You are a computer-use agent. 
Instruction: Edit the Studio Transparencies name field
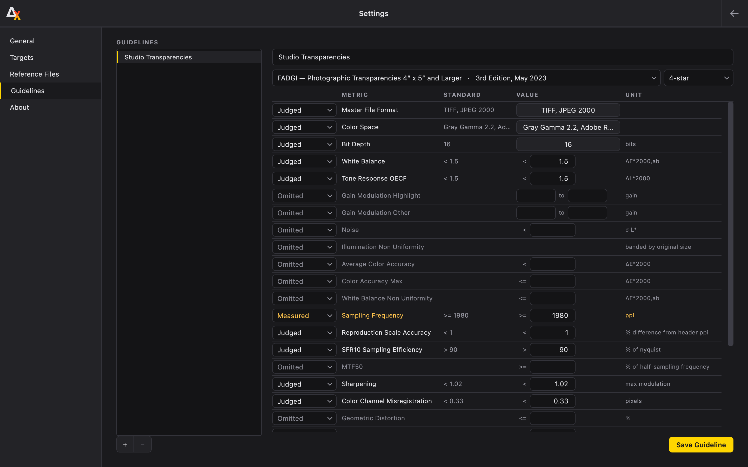point(503,57)
